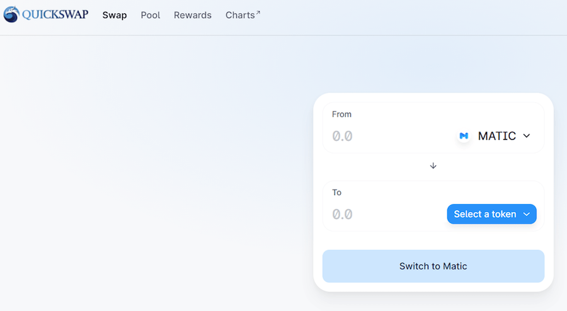Screen dimensions: 567x311
Task: Expand the chevron next to MATIC
Action: click(x=527, y=136)
